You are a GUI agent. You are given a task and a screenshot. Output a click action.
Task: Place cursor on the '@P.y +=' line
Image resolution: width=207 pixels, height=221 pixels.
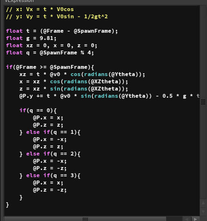110,96
